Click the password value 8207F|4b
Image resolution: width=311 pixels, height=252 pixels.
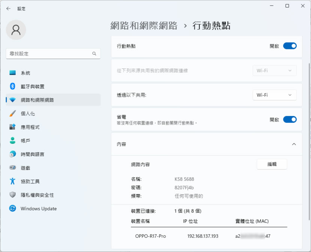[184, 188]
